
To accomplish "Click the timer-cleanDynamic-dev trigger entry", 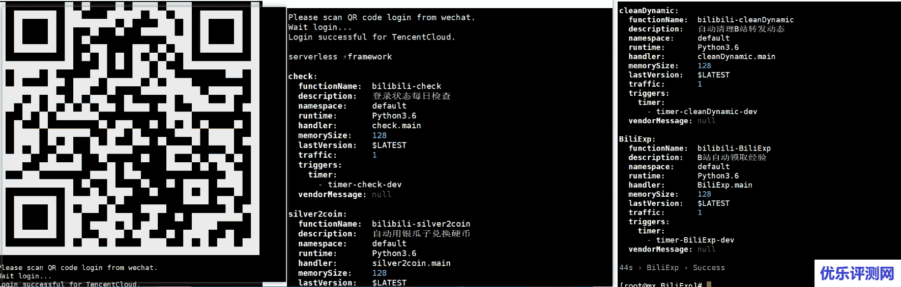I will coord(707,112).
